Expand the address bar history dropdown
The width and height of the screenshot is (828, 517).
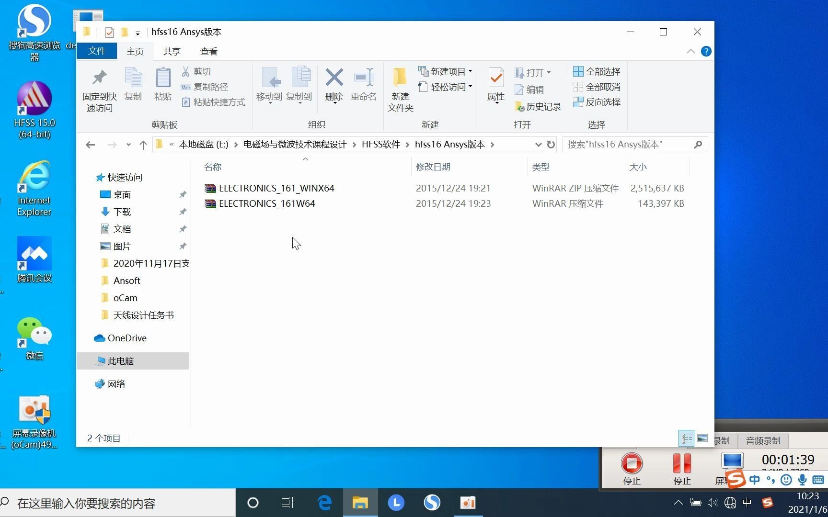(x=538, y=145)
